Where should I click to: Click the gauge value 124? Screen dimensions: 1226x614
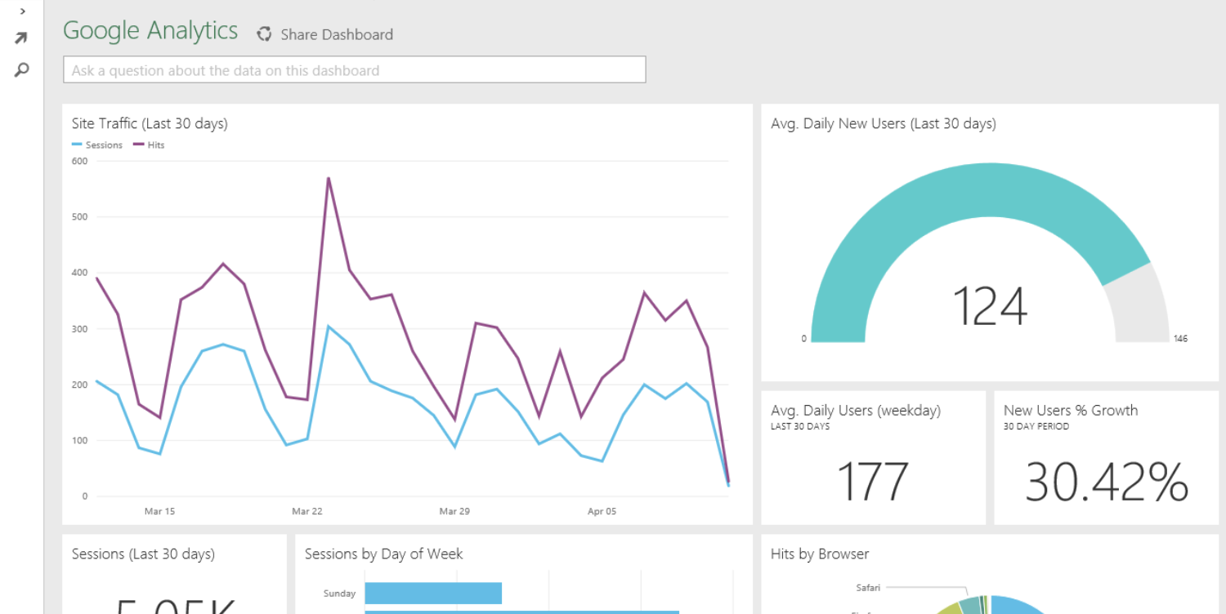click(990, 305)
